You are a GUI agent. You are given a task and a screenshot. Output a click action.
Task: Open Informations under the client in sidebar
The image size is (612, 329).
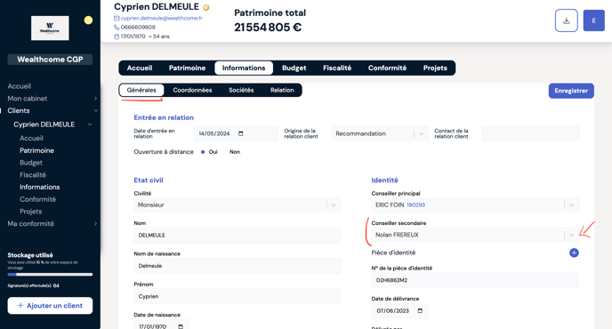pos(40,187)
